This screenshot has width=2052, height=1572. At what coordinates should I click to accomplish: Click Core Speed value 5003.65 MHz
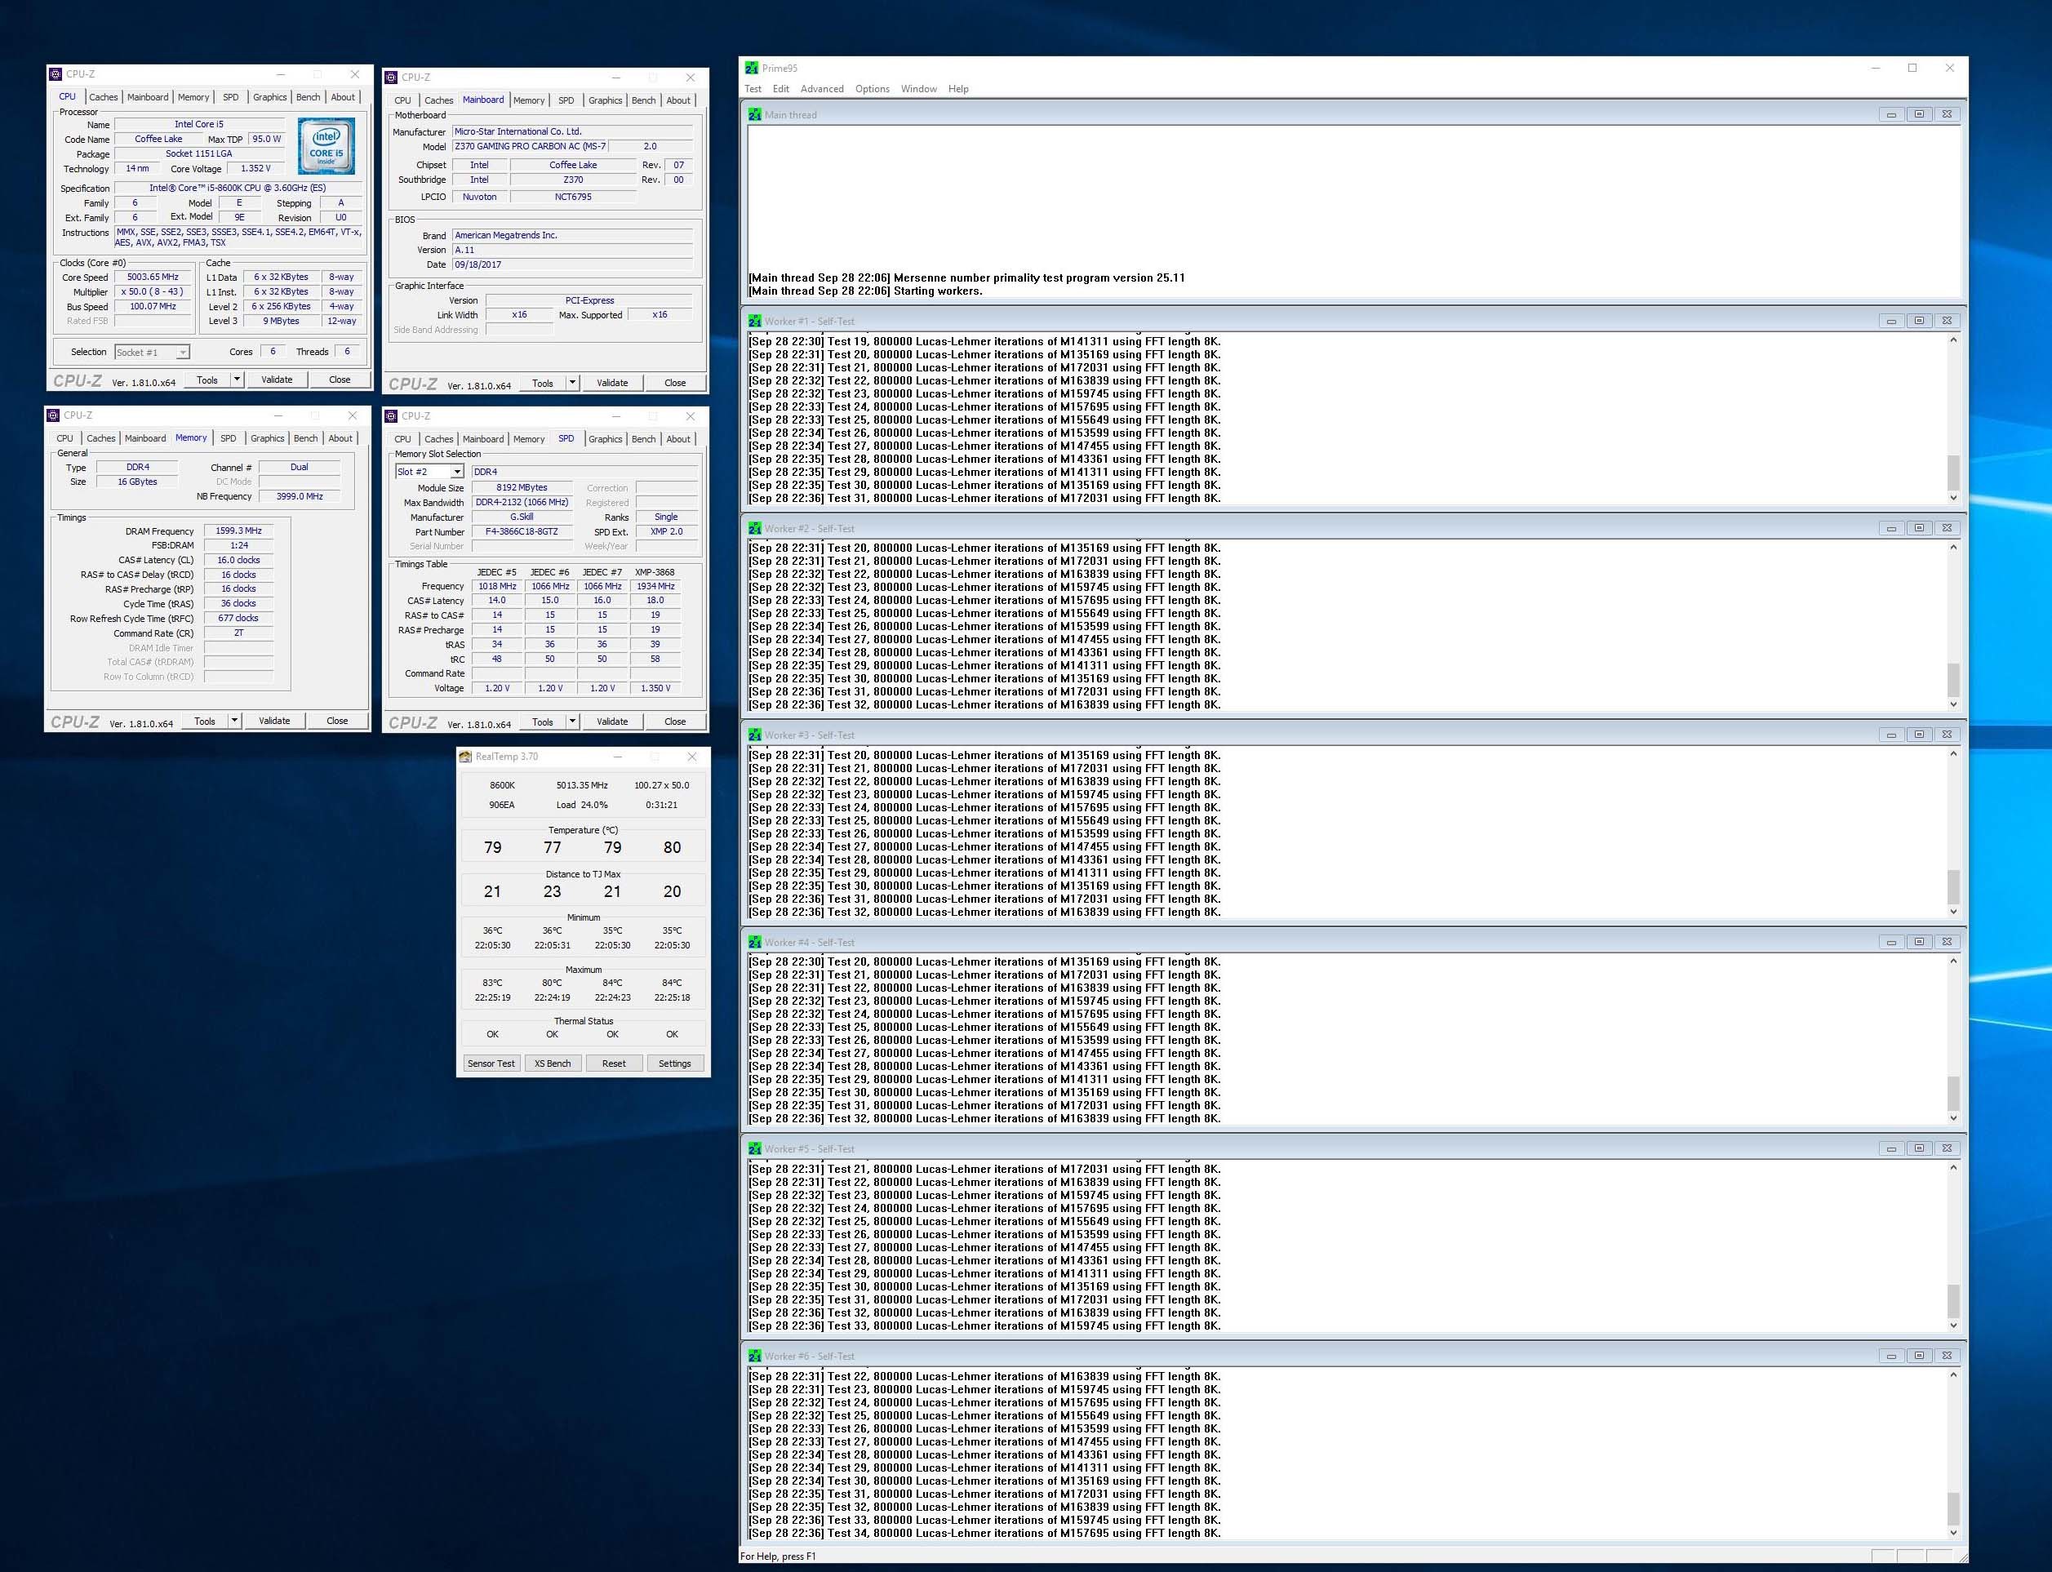[x=153, y=277]
